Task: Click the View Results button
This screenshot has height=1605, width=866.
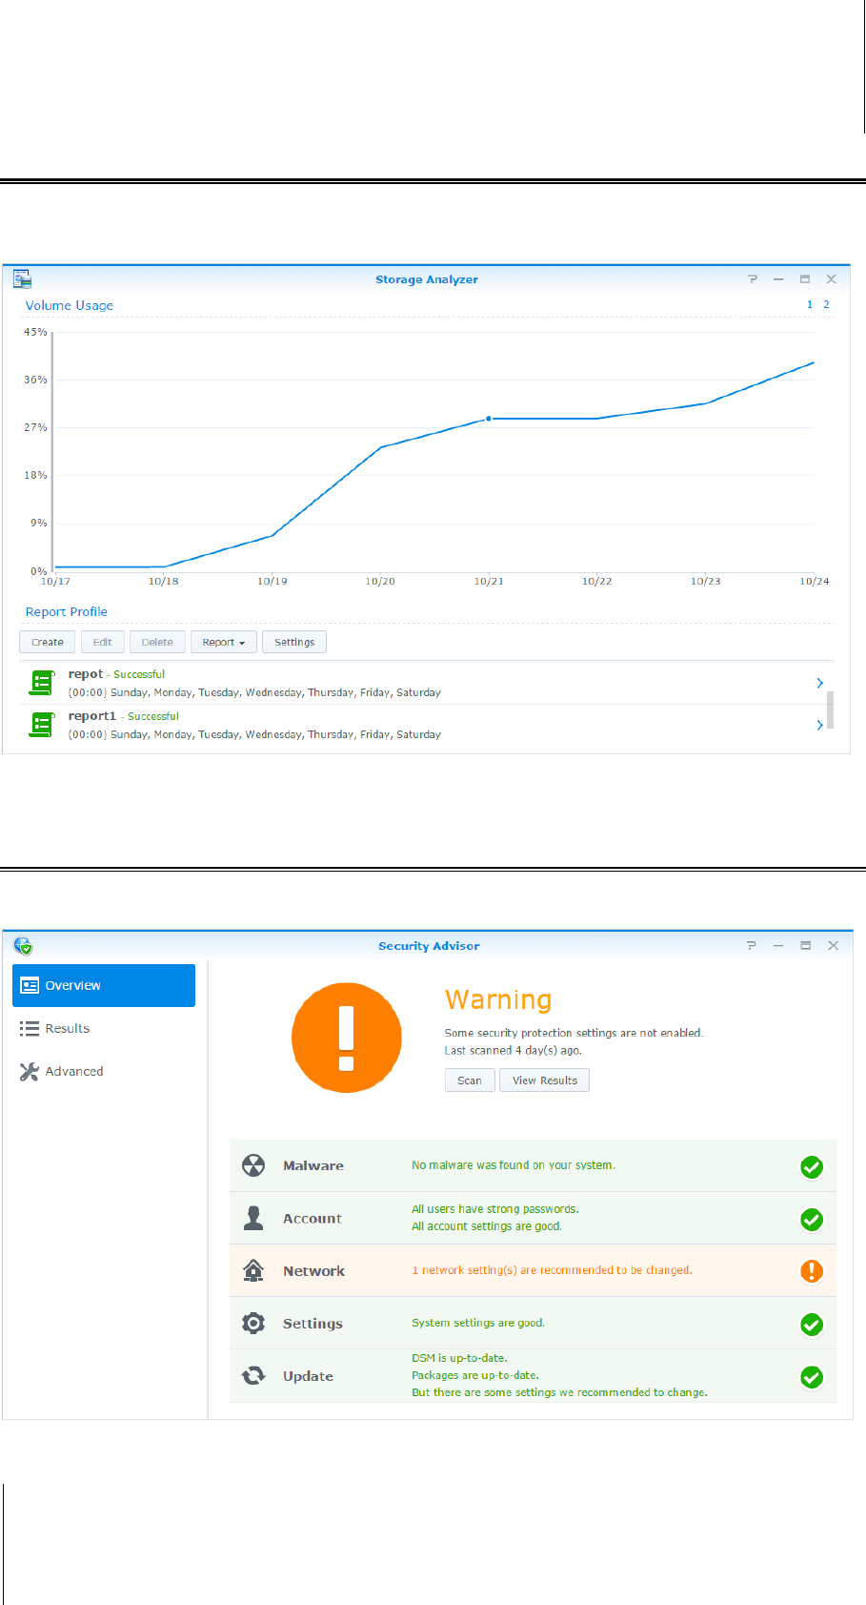Action: pos(544,1080)
